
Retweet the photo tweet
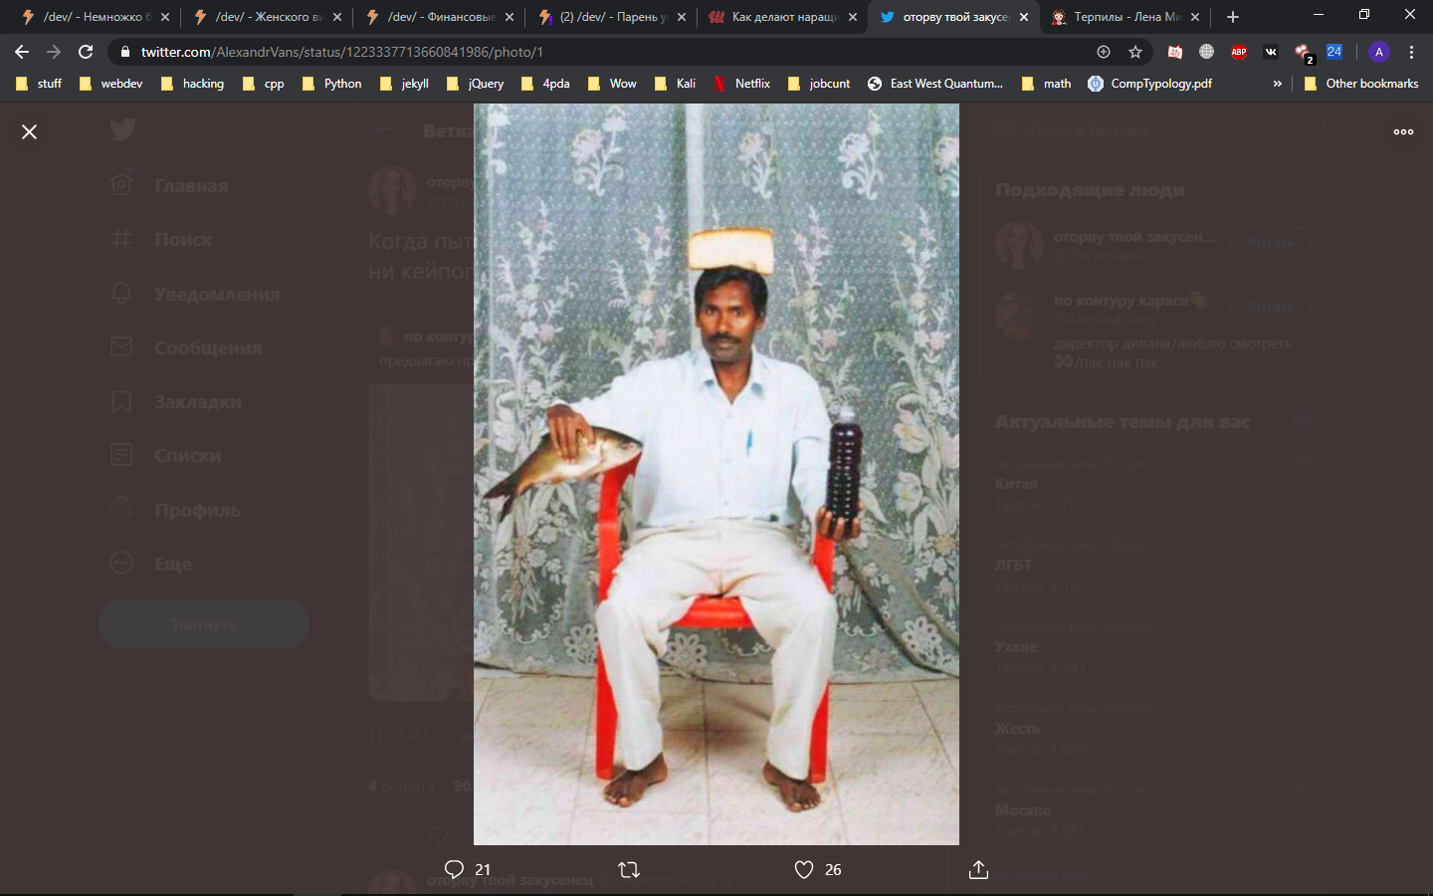(629, 869)
